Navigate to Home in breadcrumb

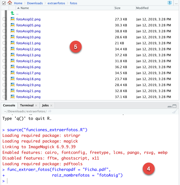[18, 3]
